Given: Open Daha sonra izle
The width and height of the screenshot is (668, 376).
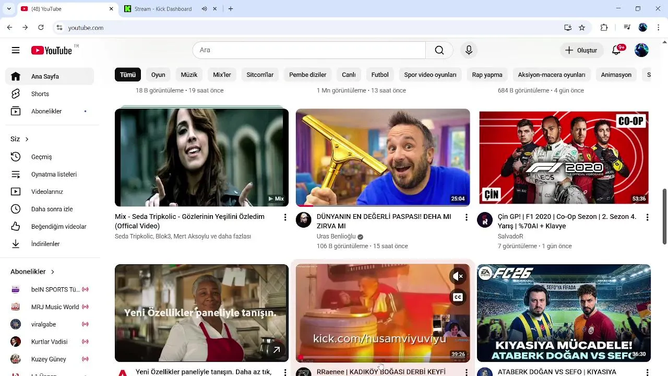Looking at the screenshot, I should (50, 209).
